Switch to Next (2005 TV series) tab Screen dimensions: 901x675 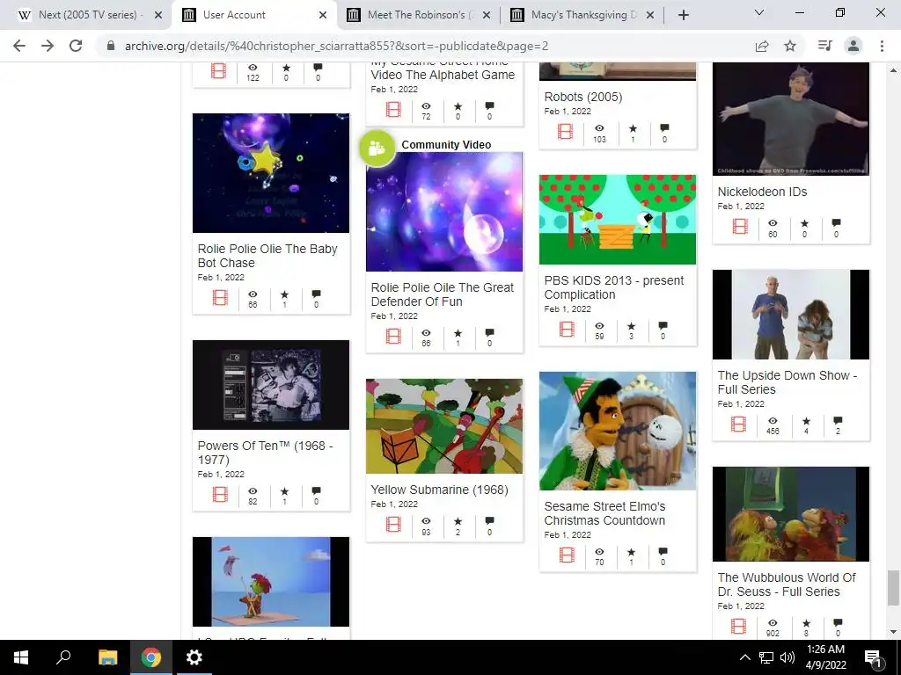pos(87,15)
